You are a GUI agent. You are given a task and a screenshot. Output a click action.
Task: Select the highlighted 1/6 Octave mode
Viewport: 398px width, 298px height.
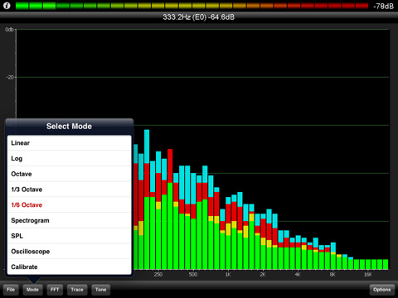[x=69, y=204]
